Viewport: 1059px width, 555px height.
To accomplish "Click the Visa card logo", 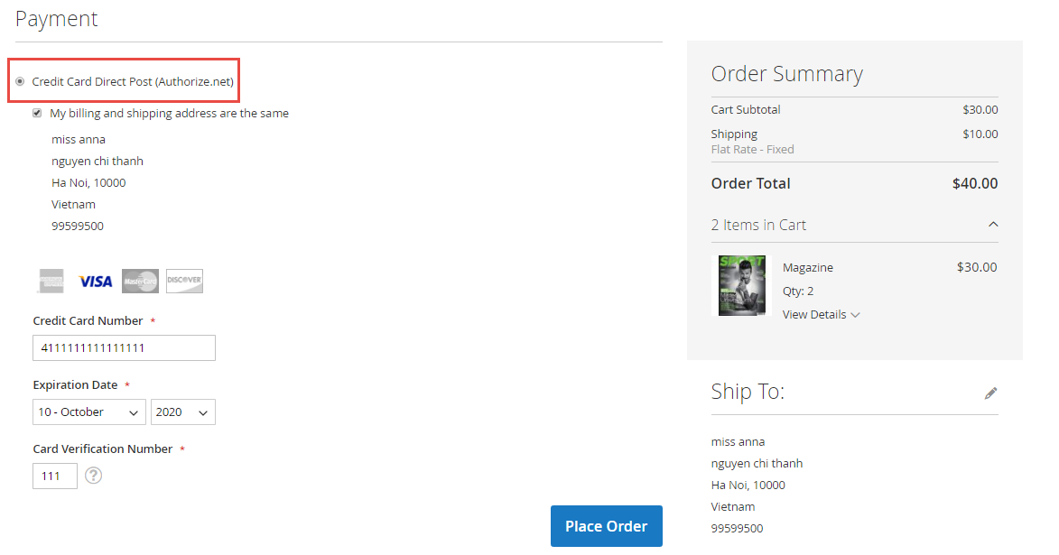I will (95, 281).
